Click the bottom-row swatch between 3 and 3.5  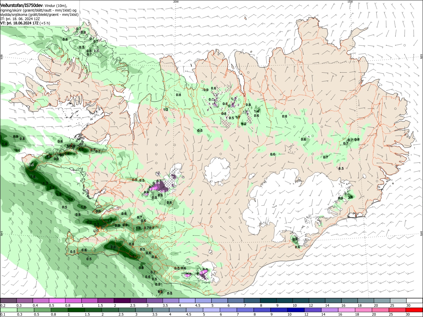144,310
